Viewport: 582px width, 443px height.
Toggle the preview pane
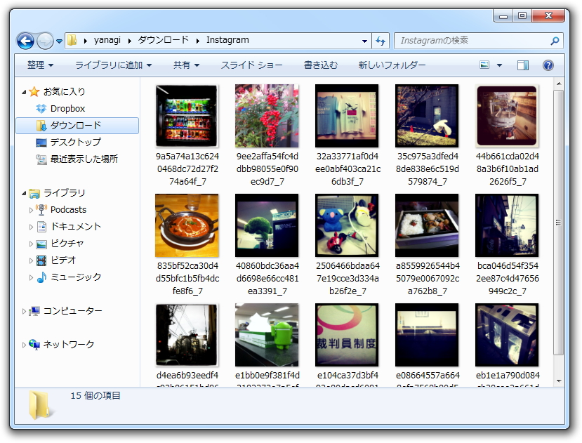click(522, 65)
